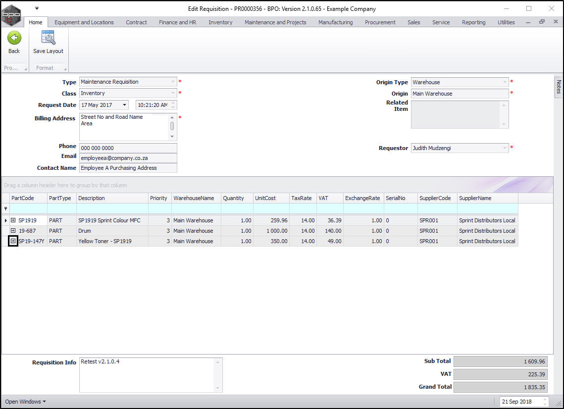Sort by the SupplierCode column header
Screen dimensions: 564x409
437,198
